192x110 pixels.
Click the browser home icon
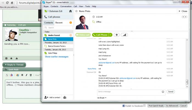click(x=12, y=3)
